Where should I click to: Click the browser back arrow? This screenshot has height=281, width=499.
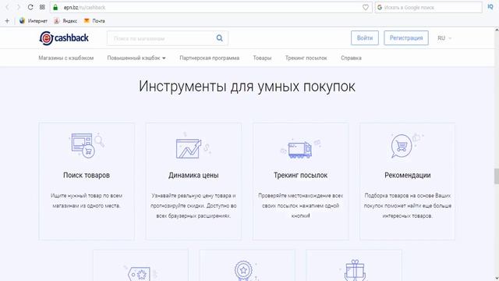pos(7,7)
